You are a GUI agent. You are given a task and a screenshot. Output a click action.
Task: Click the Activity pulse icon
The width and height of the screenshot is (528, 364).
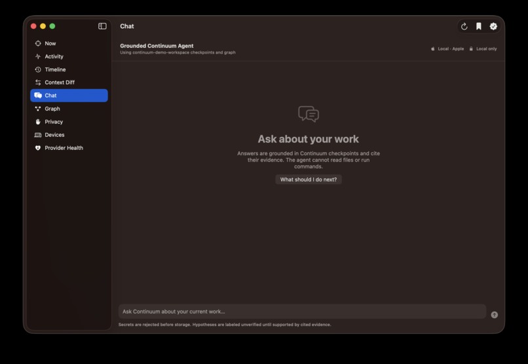(38, 56)
